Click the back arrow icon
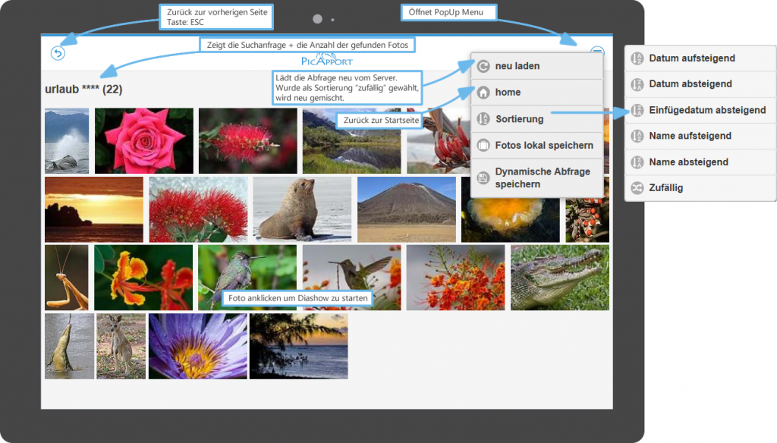Viewport: 777px width, 443px height. tap(58, 52)
